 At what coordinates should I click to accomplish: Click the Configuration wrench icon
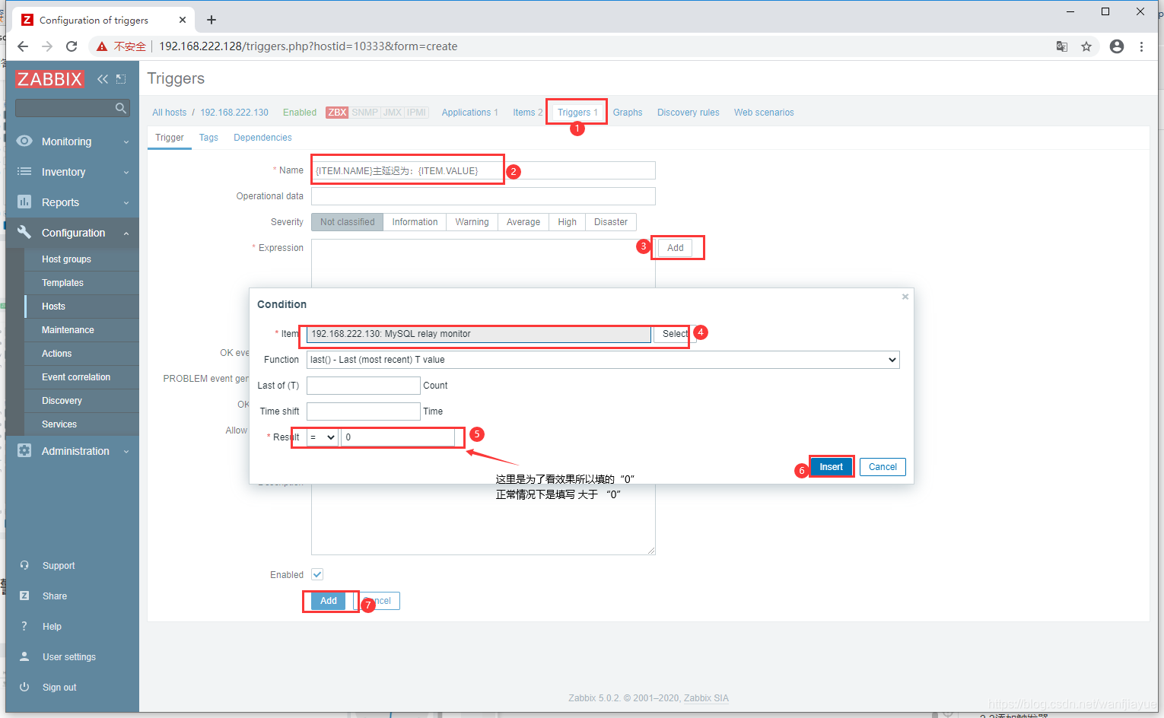tap(24, 232)
